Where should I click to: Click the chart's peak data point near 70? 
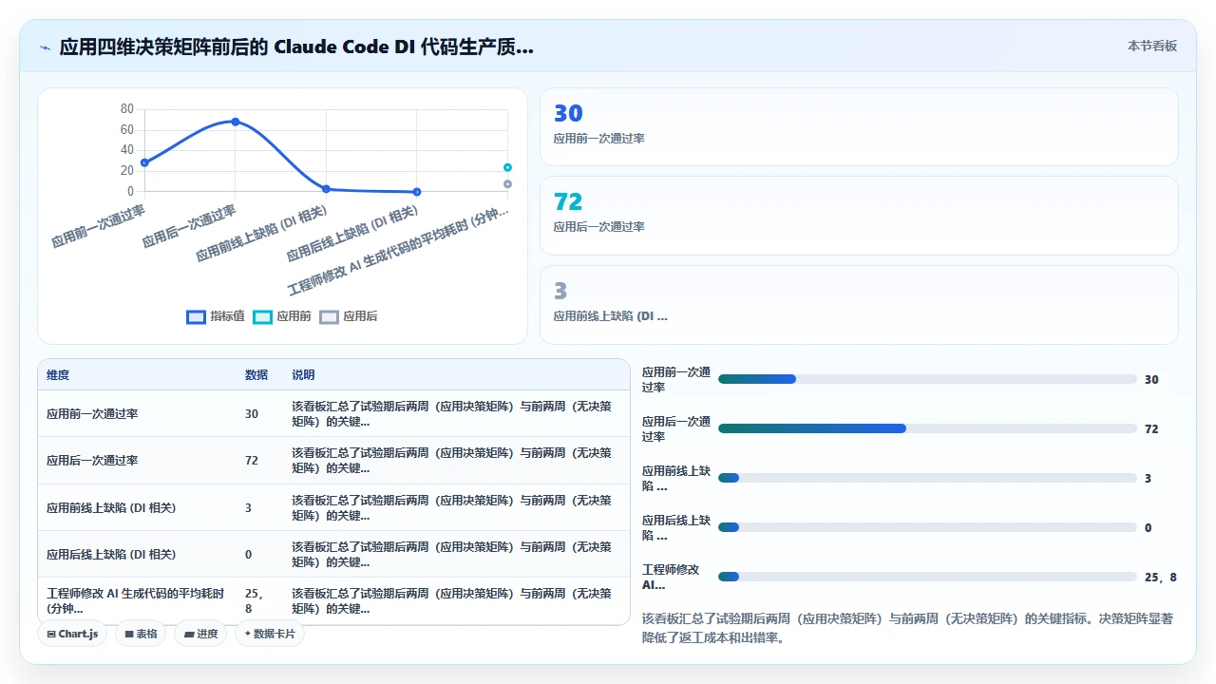(235, 122)
